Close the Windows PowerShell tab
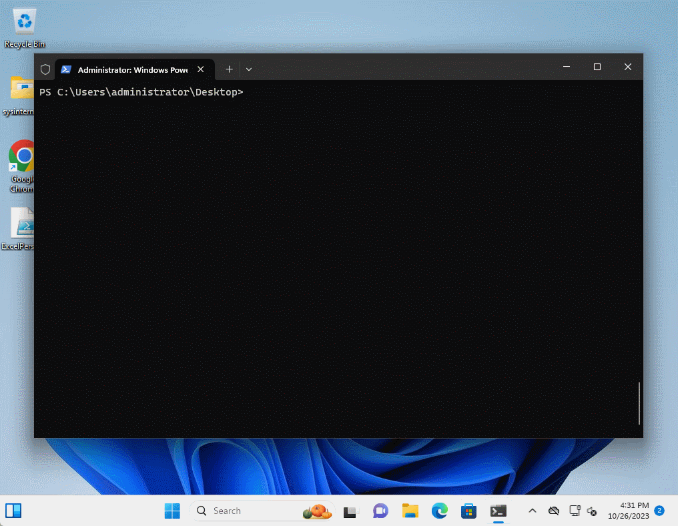Image resolution: width=678 pixels, height=526 pixels. click(201, 69)
